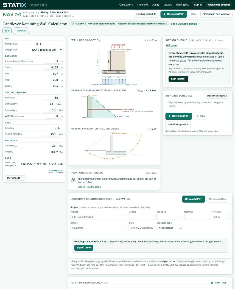235x289 pixels.
Task: Click Sign in (free) in the SANS 282 notice
Action: coord(83,248)
